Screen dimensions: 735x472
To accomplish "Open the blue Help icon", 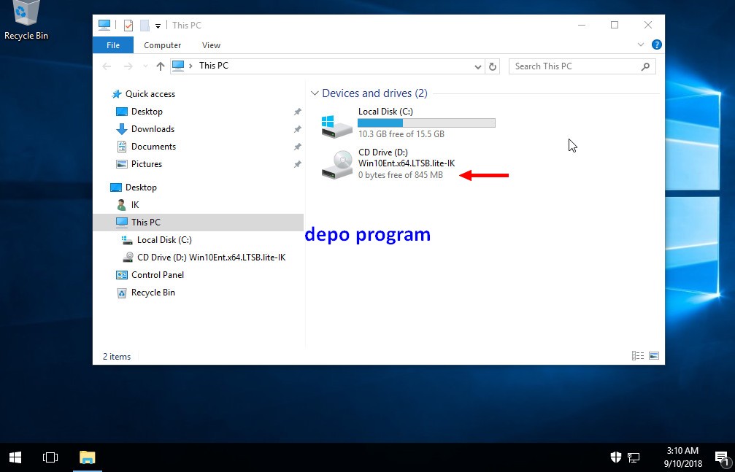I will pos(657,45).
